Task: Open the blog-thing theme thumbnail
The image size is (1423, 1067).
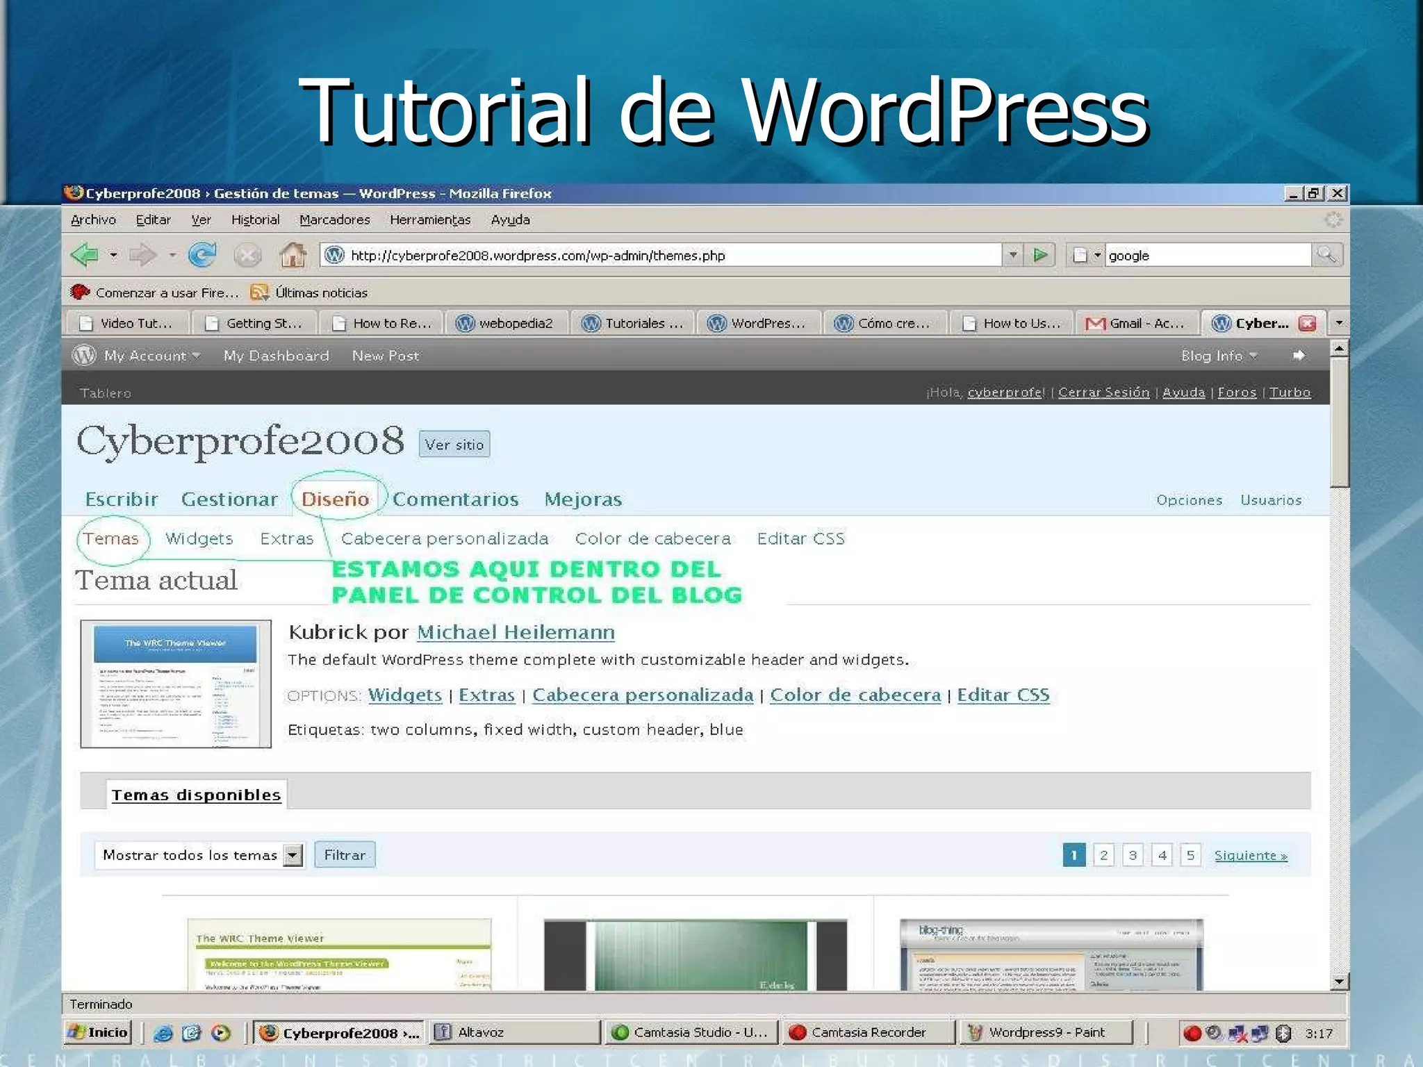Action: [1051, 956]
